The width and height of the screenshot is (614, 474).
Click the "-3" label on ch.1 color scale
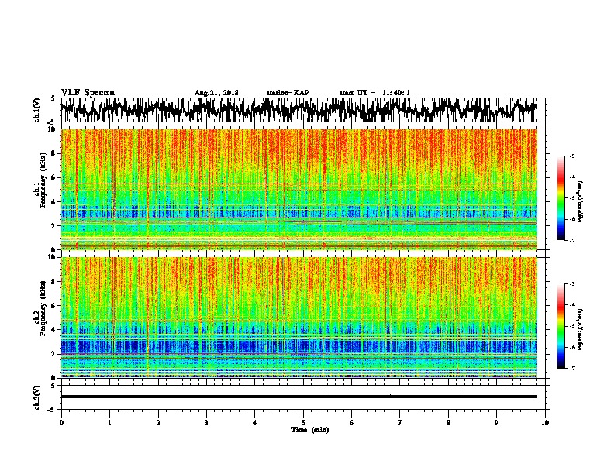(x=572, y=156)
